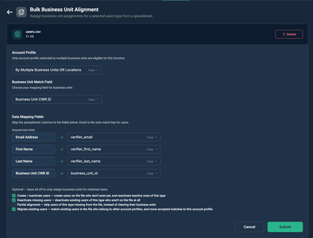
Task: Open the Account Profile dropdown
Action: (x=57, y=70)
